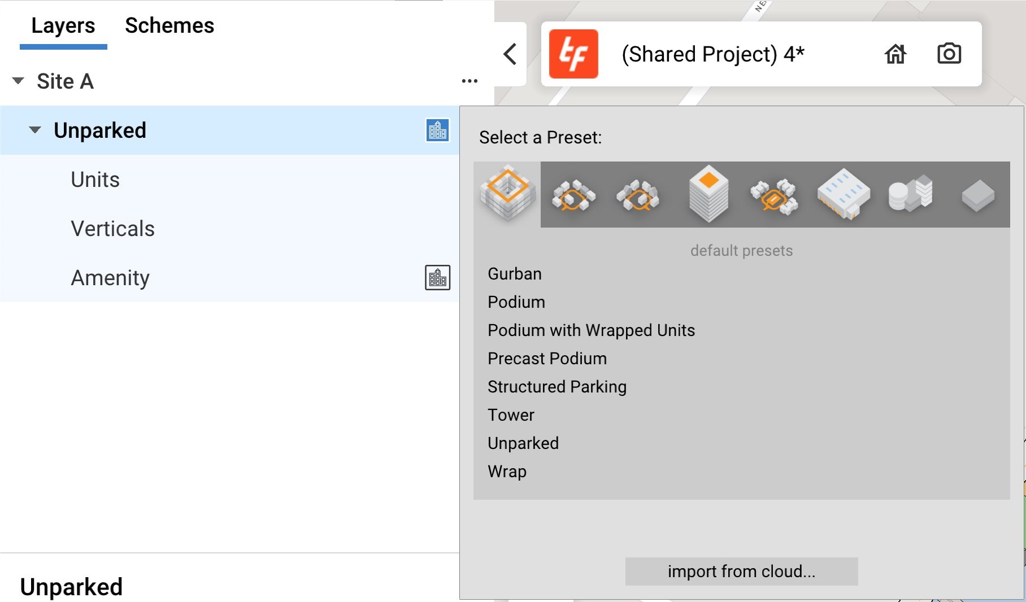Select the Units layer
Viewport: 1026px width, 602px height.
click(x=94, y=180)
